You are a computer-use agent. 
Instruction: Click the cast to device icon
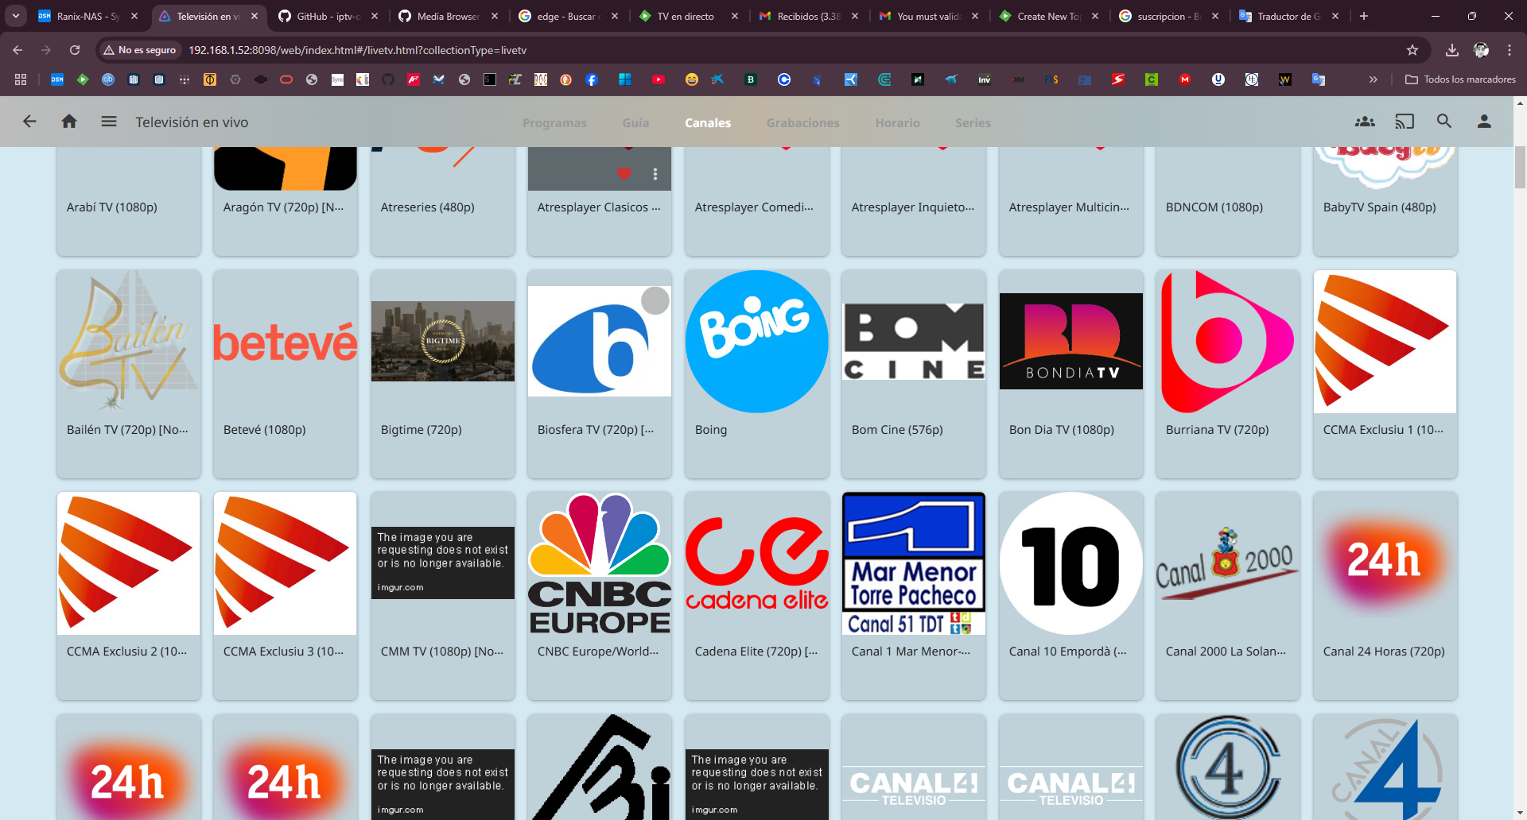click(1405, 122)
